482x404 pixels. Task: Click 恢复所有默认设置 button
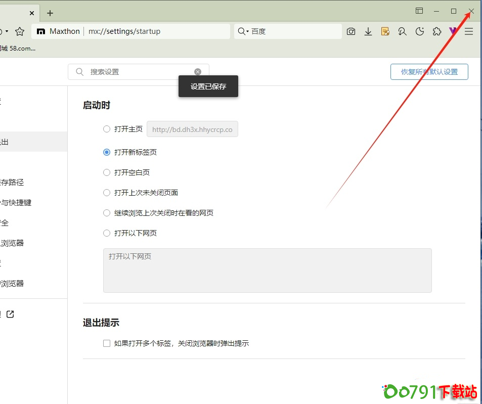pyautogui.click(x=429, y=72)
